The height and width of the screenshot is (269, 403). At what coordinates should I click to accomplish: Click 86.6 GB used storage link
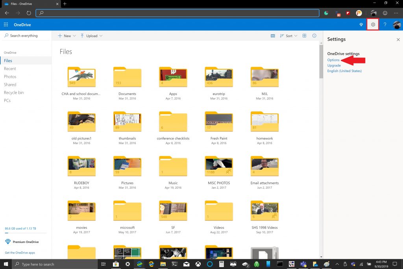click(x=20, y=228)
